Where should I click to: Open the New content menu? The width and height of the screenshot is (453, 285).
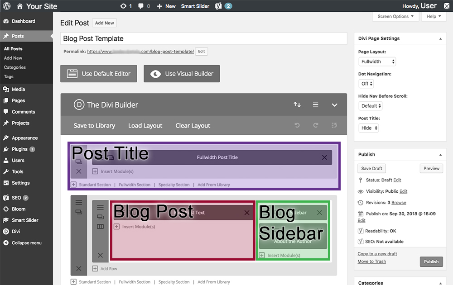click(166, 6)
